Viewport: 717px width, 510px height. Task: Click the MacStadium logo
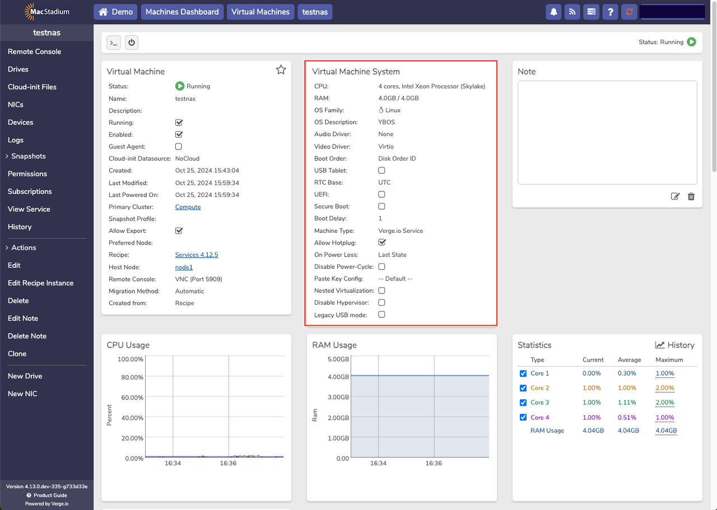click(47, 11)
